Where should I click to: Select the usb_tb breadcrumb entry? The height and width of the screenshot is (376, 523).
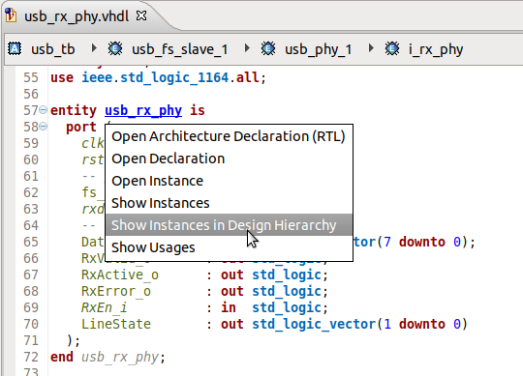pos(52,49)
